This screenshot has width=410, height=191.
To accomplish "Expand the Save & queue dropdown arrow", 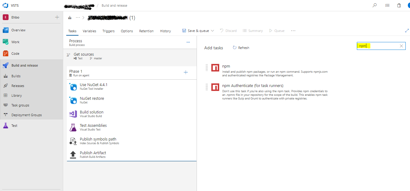I will 212,31.
